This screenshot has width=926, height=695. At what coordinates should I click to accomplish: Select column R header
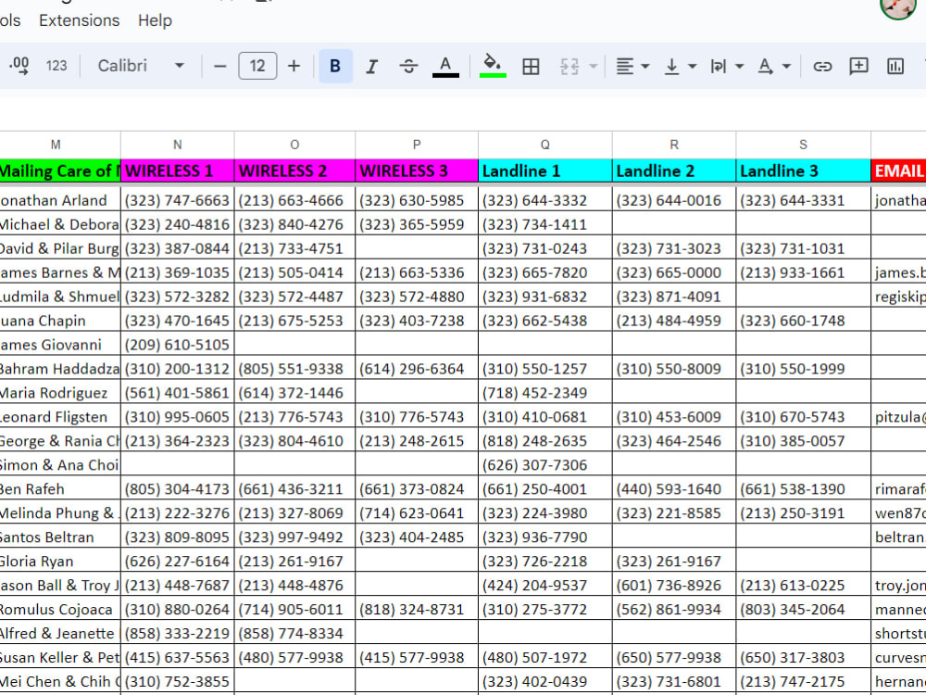tap(674, 145)
